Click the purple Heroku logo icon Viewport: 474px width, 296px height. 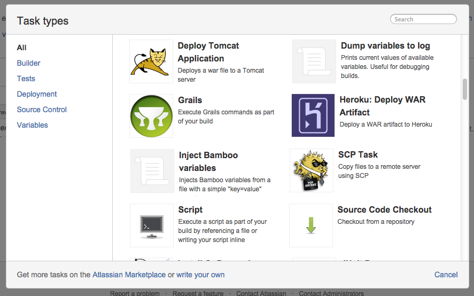[313, 115]
